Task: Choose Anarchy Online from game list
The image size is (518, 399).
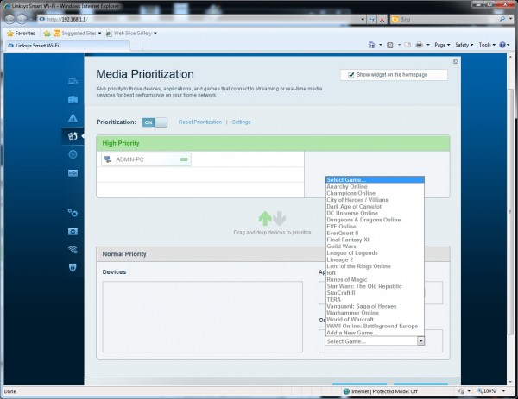Action: [375, 187]
